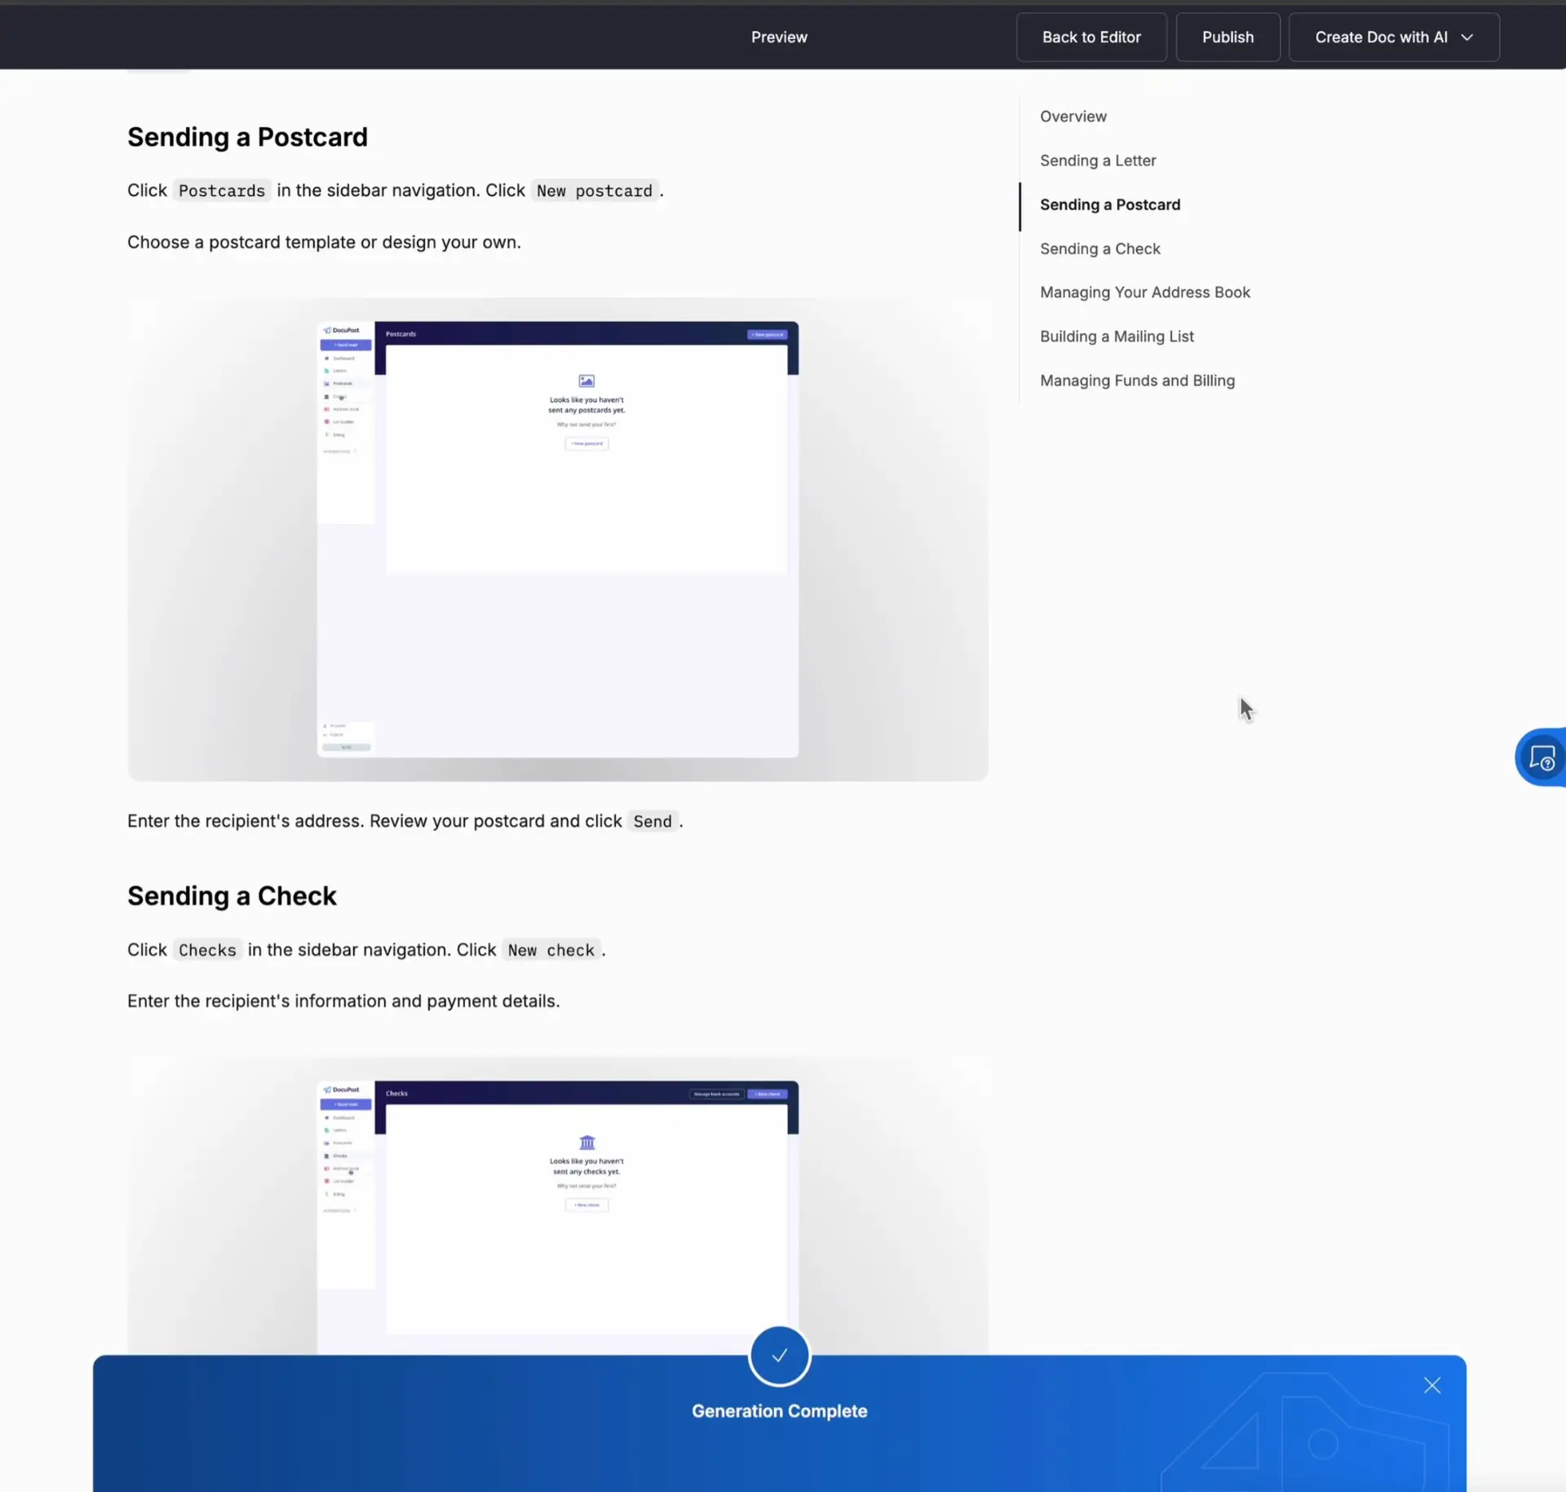
Task: Select Overview in sidebar navigation
Action: (1074, 116)
